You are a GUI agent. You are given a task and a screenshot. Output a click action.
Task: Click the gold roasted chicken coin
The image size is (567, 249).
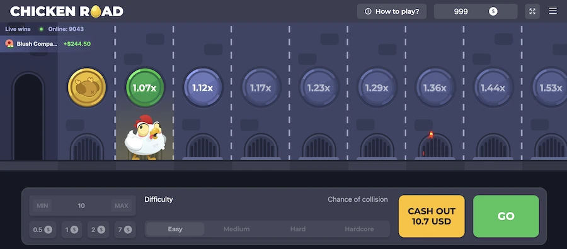coord(87,87)
